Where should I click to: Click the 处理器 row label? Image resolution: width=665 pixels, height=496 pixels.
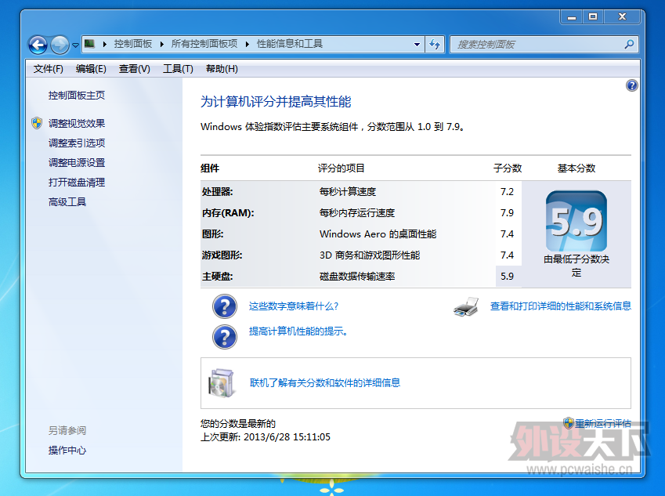pyautogui.click(x=217, y=192)
